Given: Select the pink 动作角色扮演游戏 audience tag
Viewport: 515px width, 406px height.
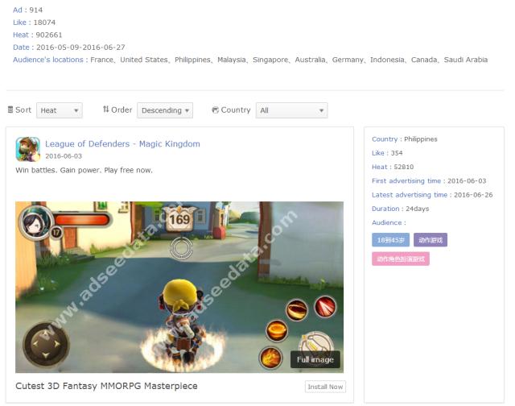Looking at the screenshot, I should tap(400, 259).
